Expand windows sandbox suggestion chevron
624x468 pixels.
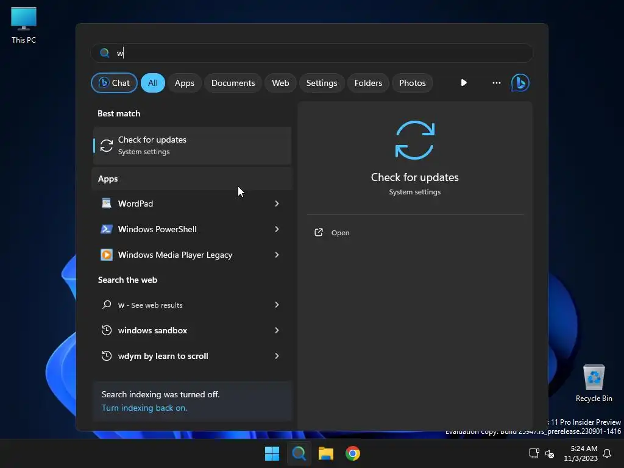(x=277, y=330)
